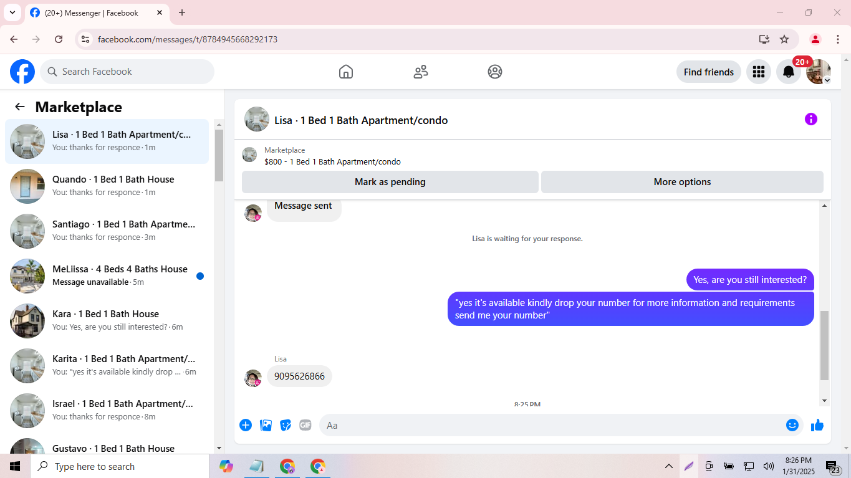This screenshot has height=478, width=851.
Task: Click the conversation list scroll down arrow
Action: [219, 448]
